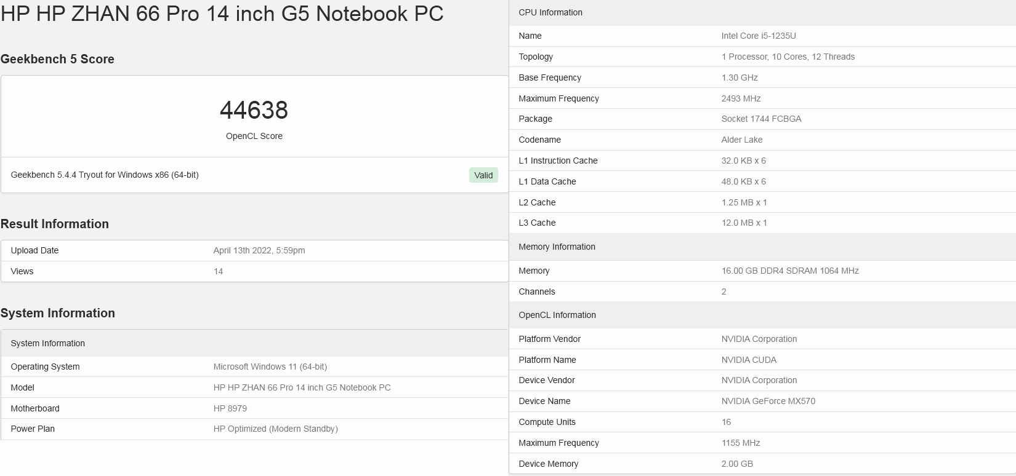Image resolution: width=1016 pixels, height=476 pixels.
Task: Click the HP Optimized power plan value
Action: [x=275, y=429]
